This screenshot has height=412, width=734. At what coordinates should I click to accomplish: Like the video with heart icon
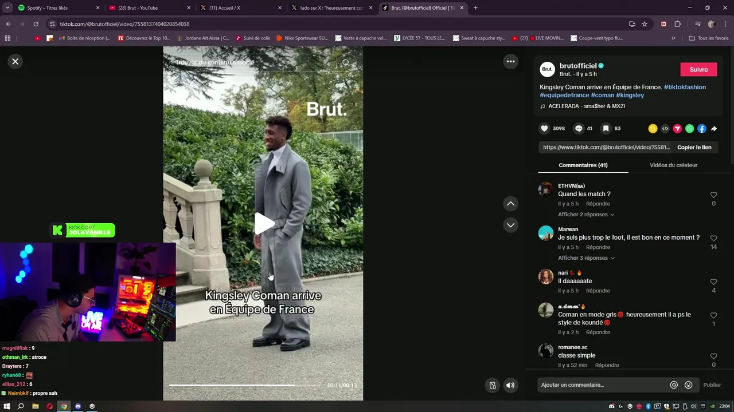click(x=545, y=129)
